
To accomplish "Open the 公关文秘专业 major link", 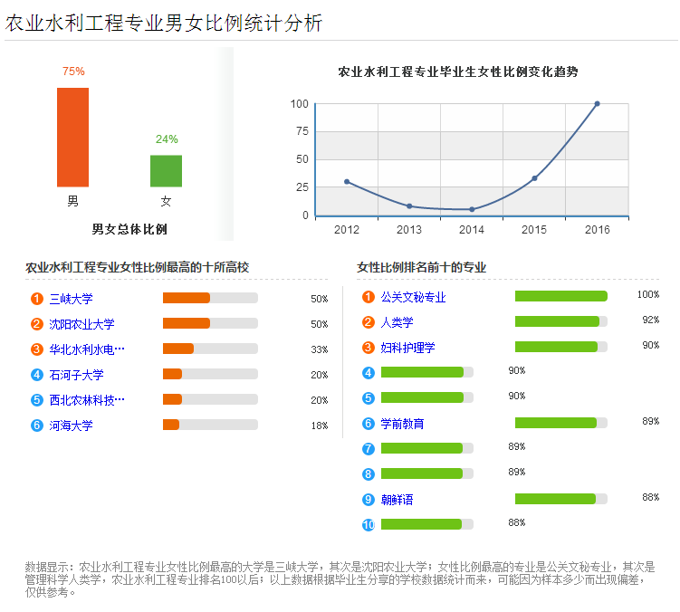I will click(413, 297).
